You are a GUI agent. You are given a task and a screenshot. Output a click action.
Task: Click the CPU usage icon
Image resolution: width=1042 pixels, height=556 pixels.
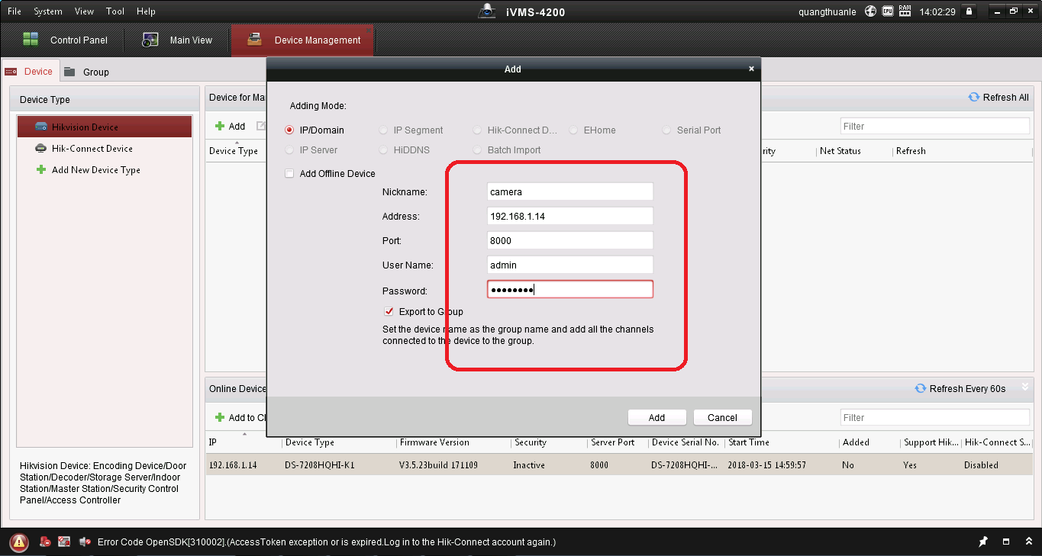tap(888, 11)
